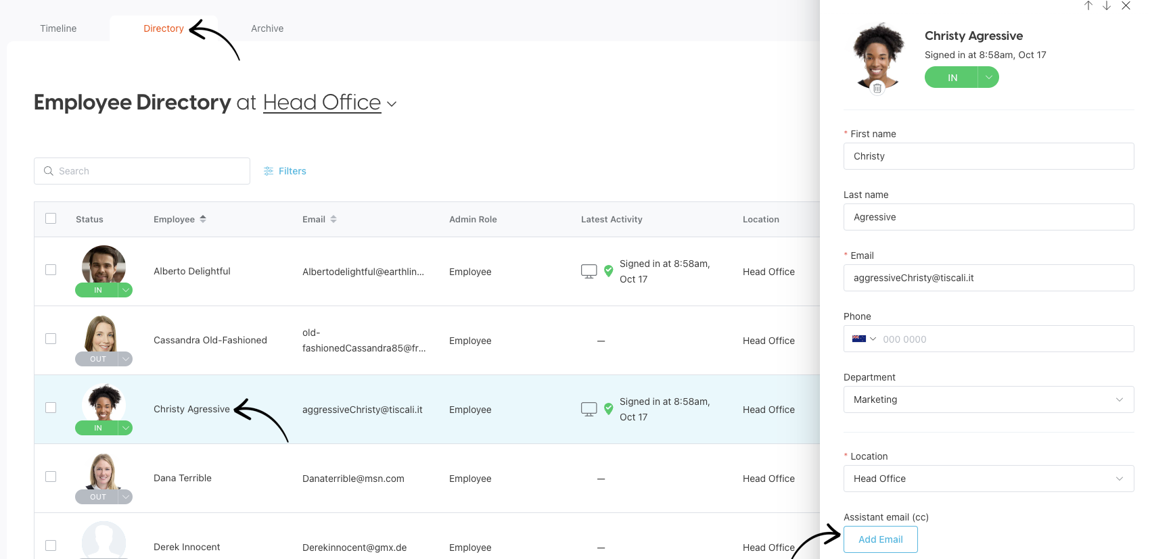
Task: Click the Email column sort arrows
Action: pos(333,219)
